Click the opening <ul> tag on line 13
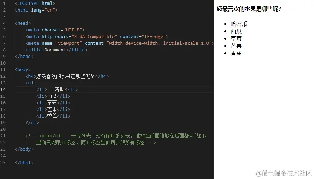The height and width of the screenshot is (179, 314). [x=31, y=83]
